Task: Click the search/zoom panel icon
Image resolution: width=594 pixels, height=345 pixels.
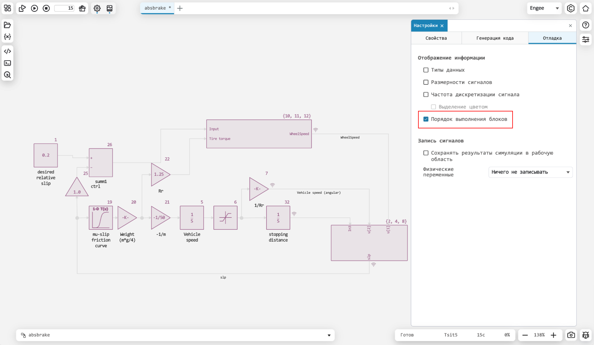Action: [7, 75]
